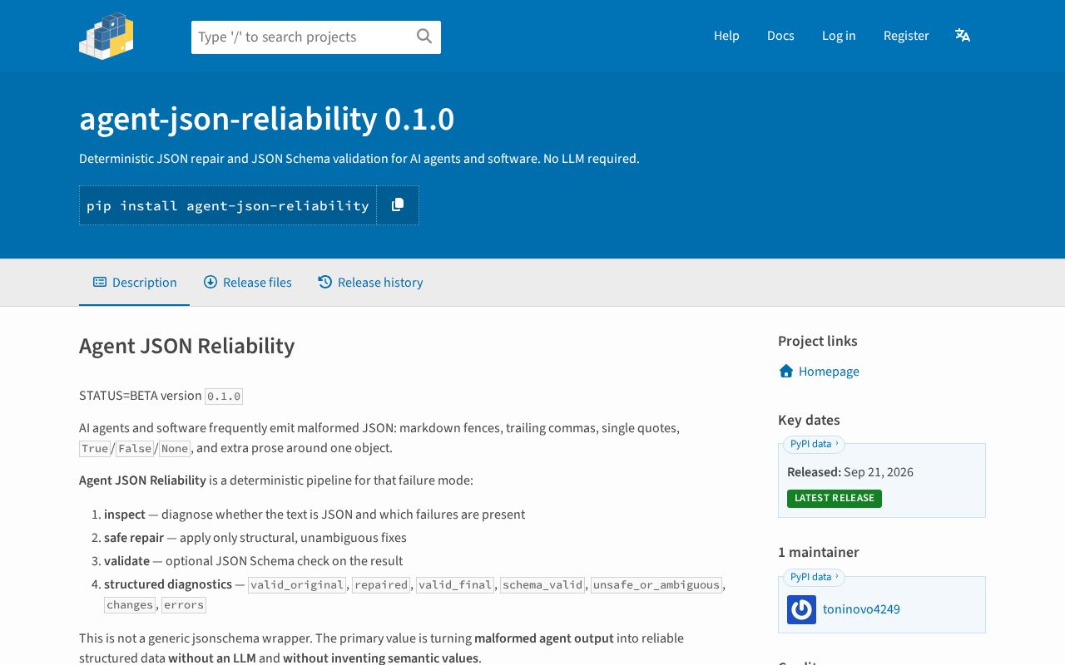Viewport: 1065px width, 665px height.
Task: Open the Help link
Action: tap(726, 36)
